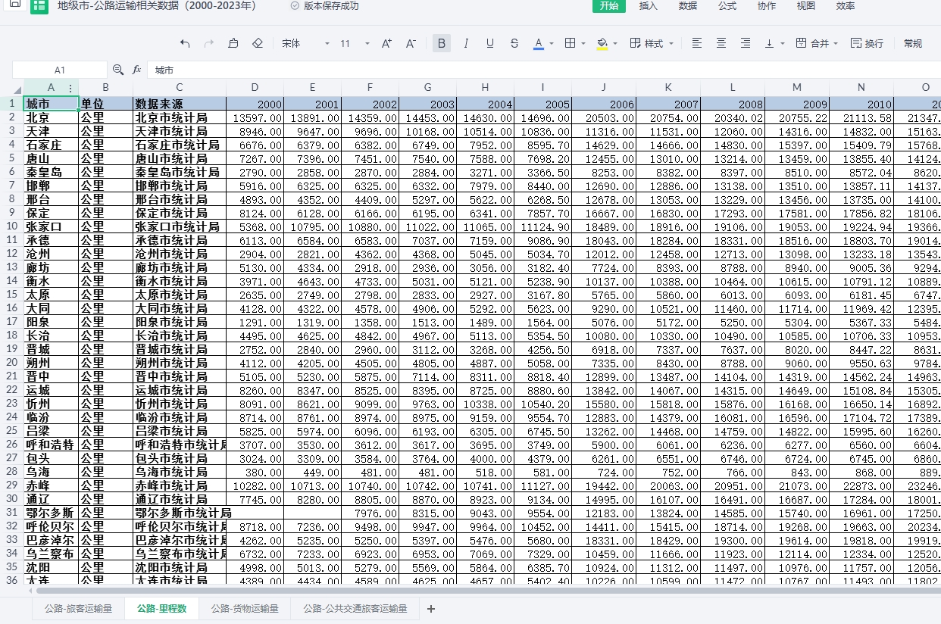
Task: Click the 常规 number format button
Action: tap(913, 43)
